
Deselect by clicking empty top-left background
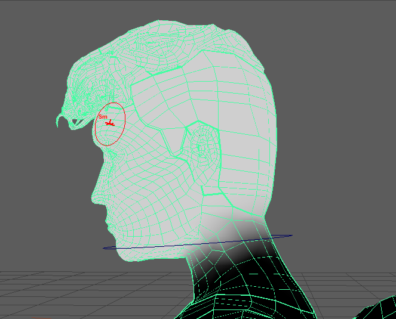click(x=30, y=30)
